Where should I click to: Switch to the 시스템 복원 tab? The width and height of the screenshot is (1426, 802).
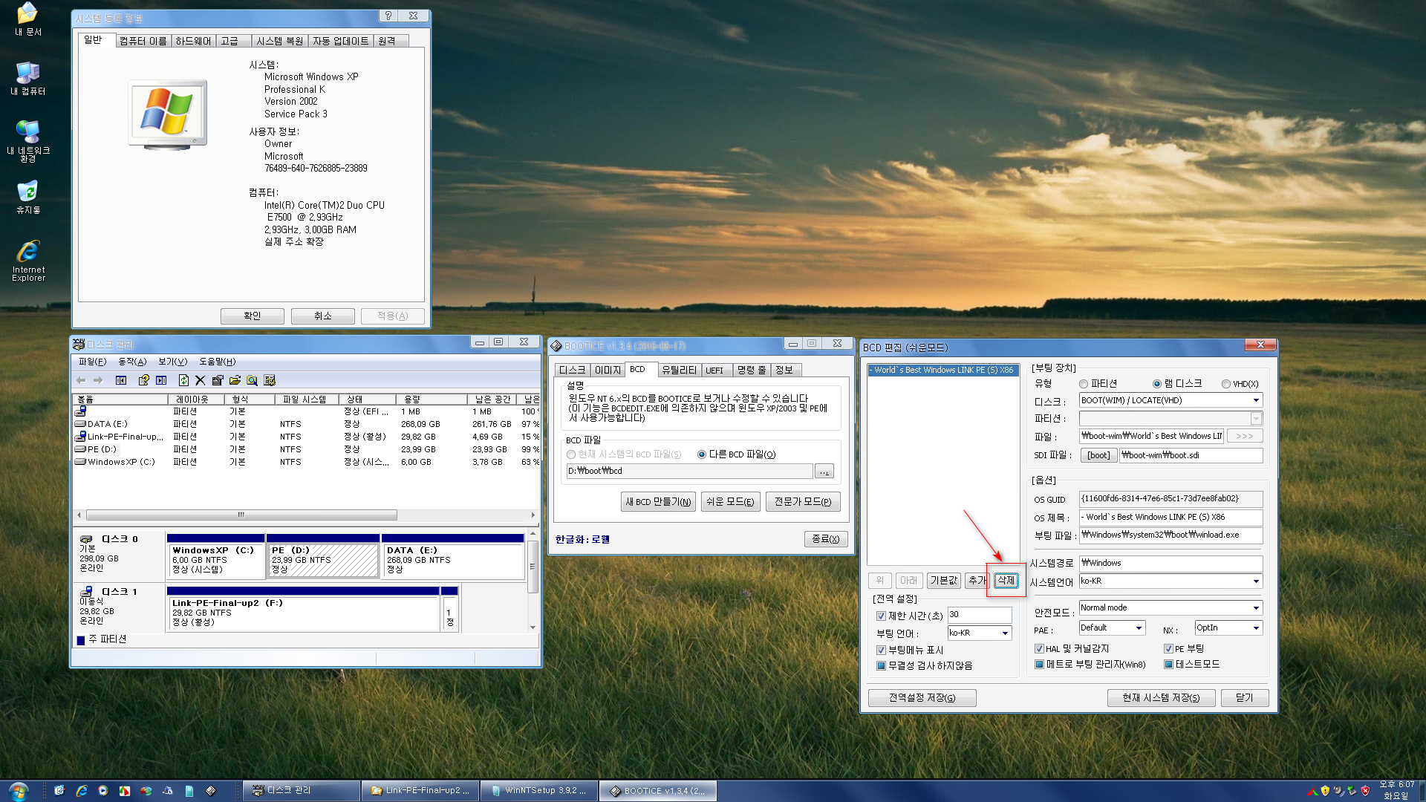point(280,41)
